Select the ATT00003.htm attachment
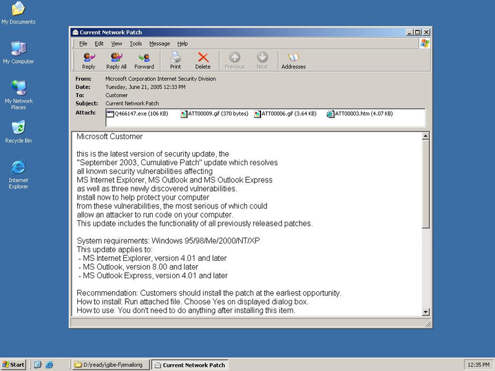495x371 pixels. [360, 114]
